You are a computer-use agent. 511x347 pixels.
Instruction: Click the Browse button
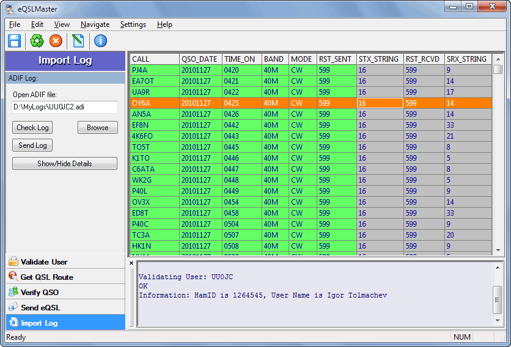point(98,128)
